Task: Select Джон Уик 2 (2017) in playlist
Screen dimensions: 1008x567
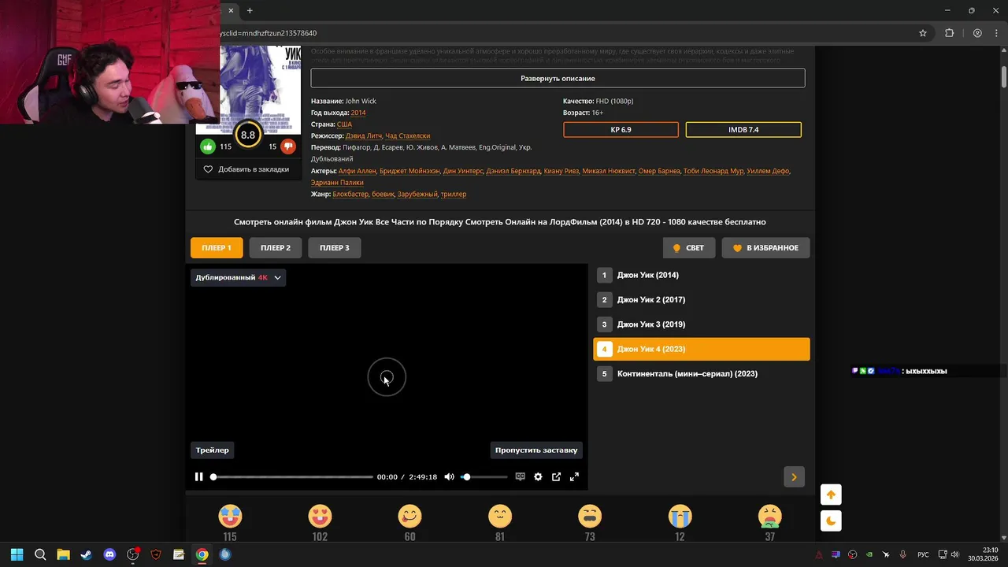Action: click(701, 299)
